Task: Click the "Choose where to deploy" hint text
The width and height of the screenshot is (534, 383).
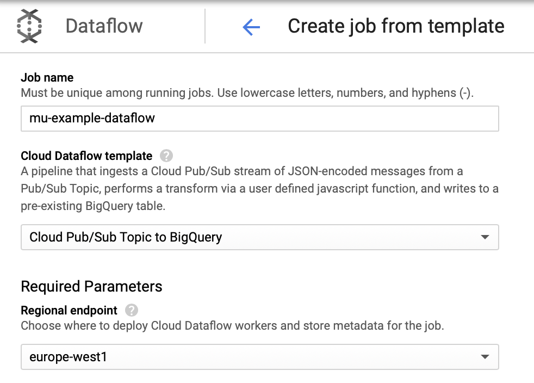Action: pyautogui.click(x=232, y=326)
